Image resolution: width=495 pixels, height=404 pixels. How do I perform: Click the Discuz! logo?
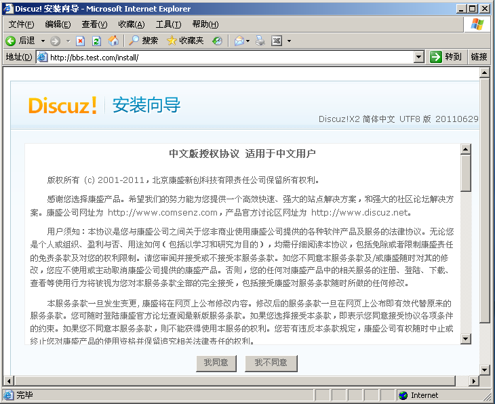pyautogui.click(x=62, y=105)
